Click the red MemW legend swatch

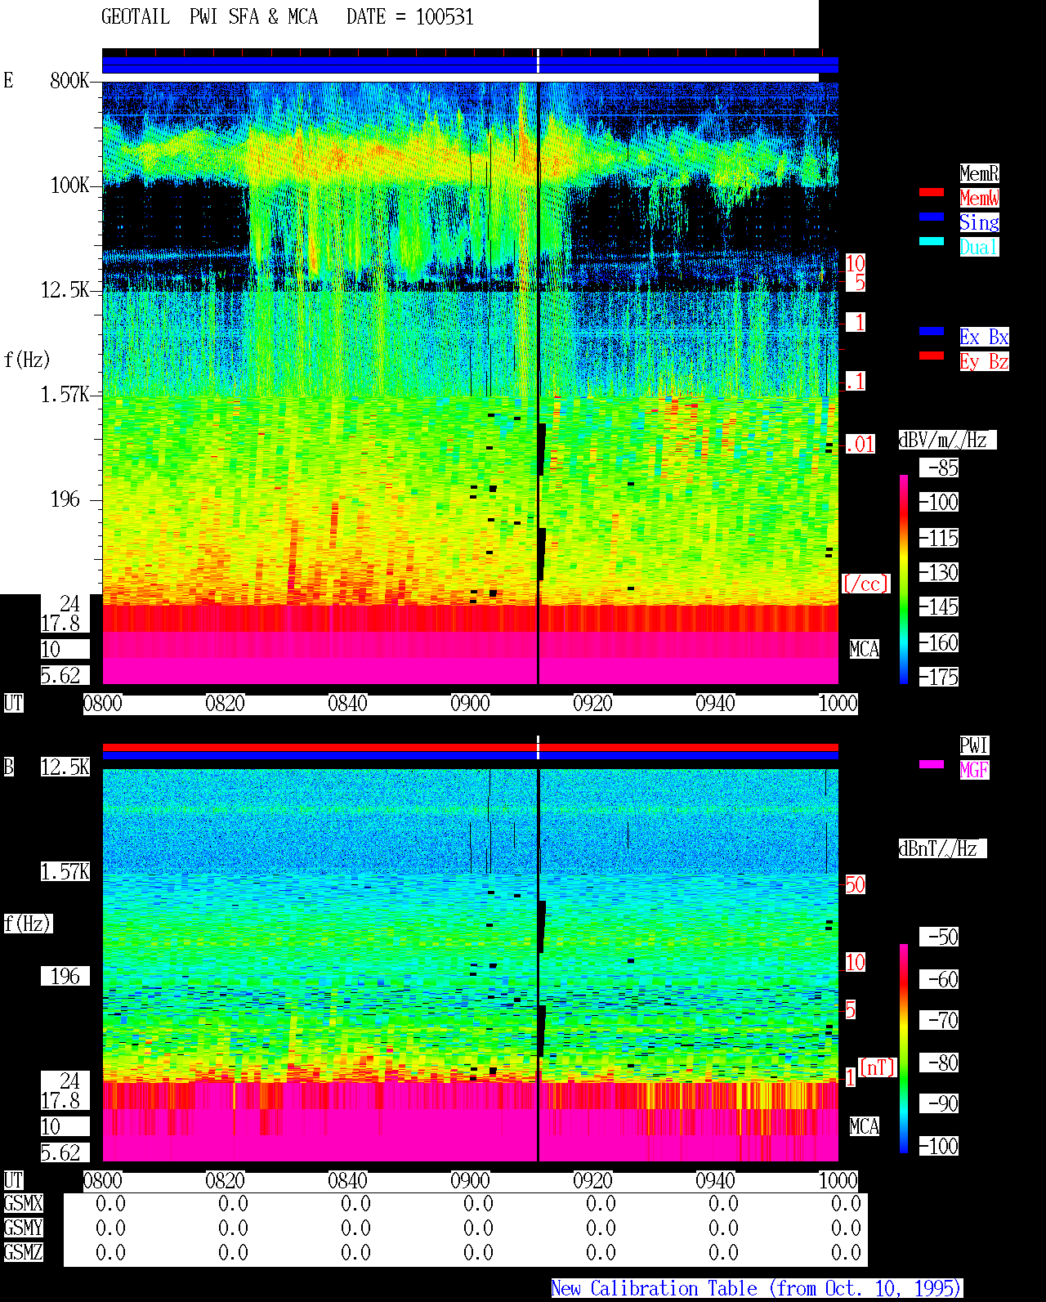click(932, 192)
